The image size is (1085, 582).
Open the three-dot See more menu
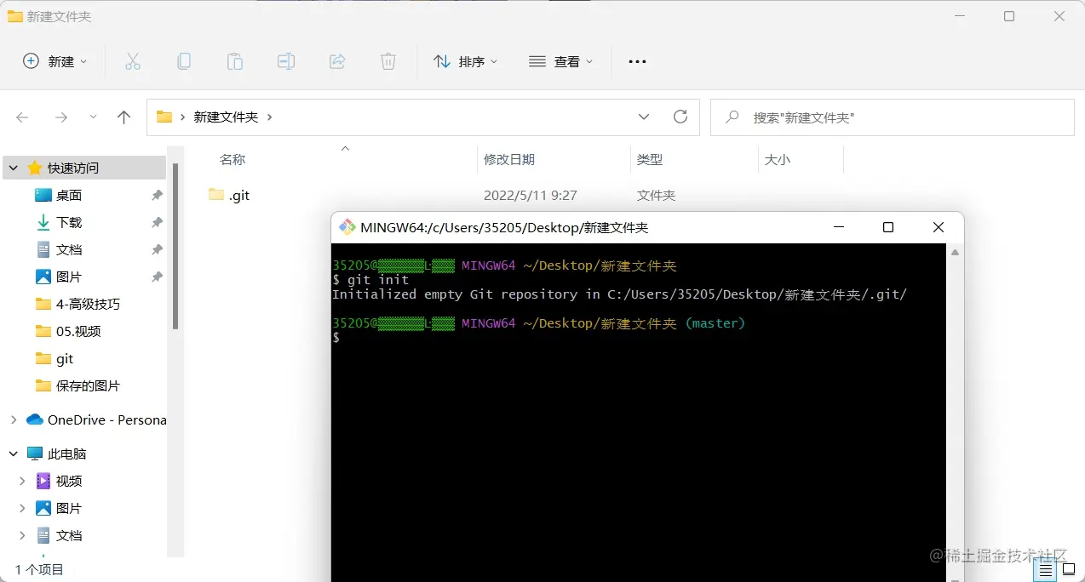637,61
